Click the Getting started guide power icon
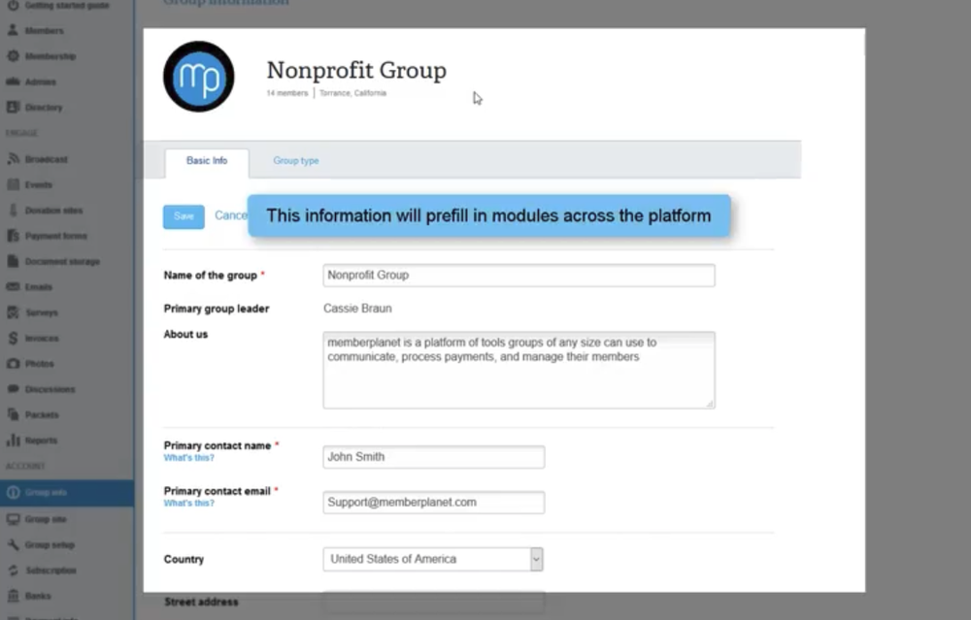971x620 pixels. (x=13, y=5)
